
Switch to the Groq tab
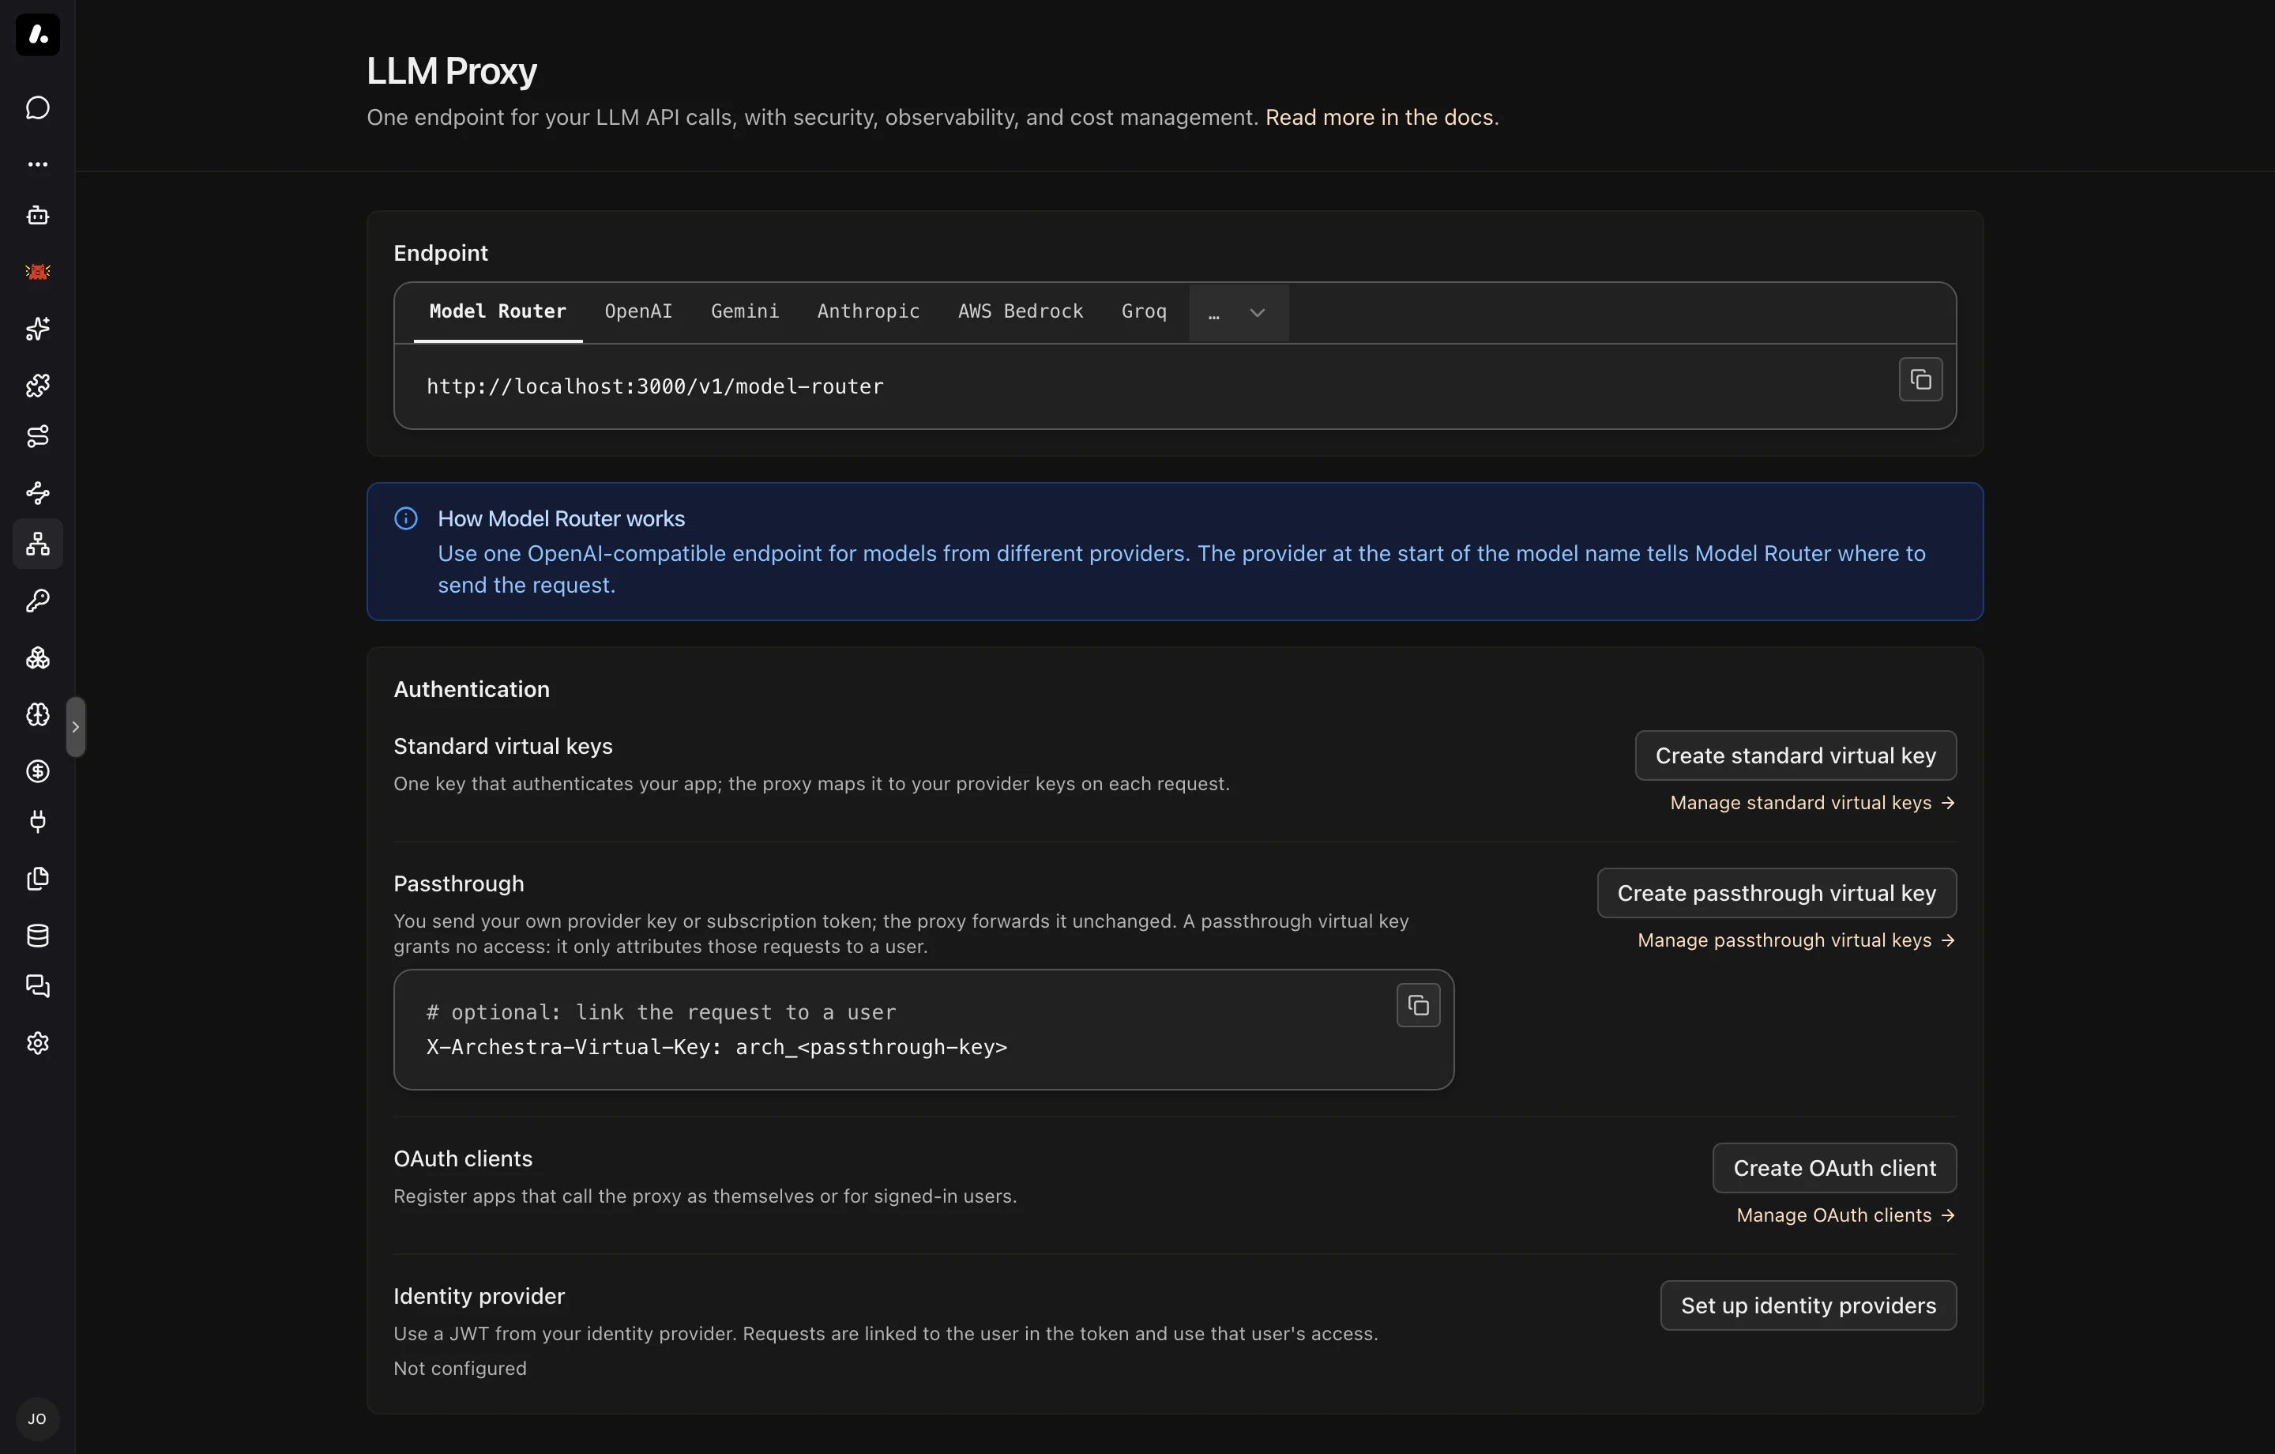[x=1144, y=312]
